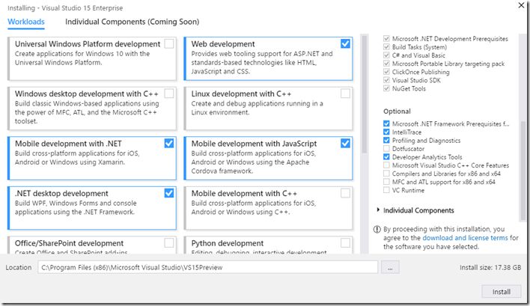Click the install Location path field
The width and height of the screenshot is (530, 306).
pos(207,267)
